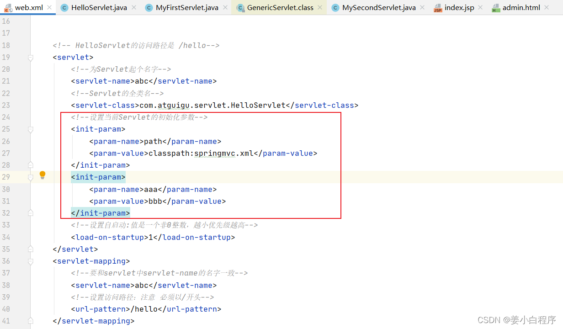Click the web.xml file type icon

(x=8, y=7)
